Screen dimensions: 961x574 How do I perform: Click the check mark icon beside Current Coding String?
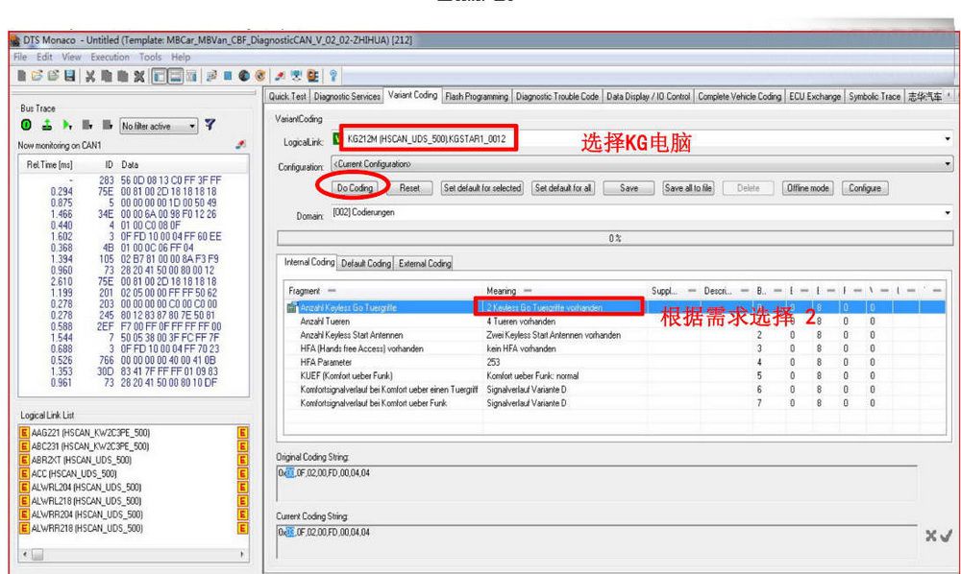tap(947, 536)
